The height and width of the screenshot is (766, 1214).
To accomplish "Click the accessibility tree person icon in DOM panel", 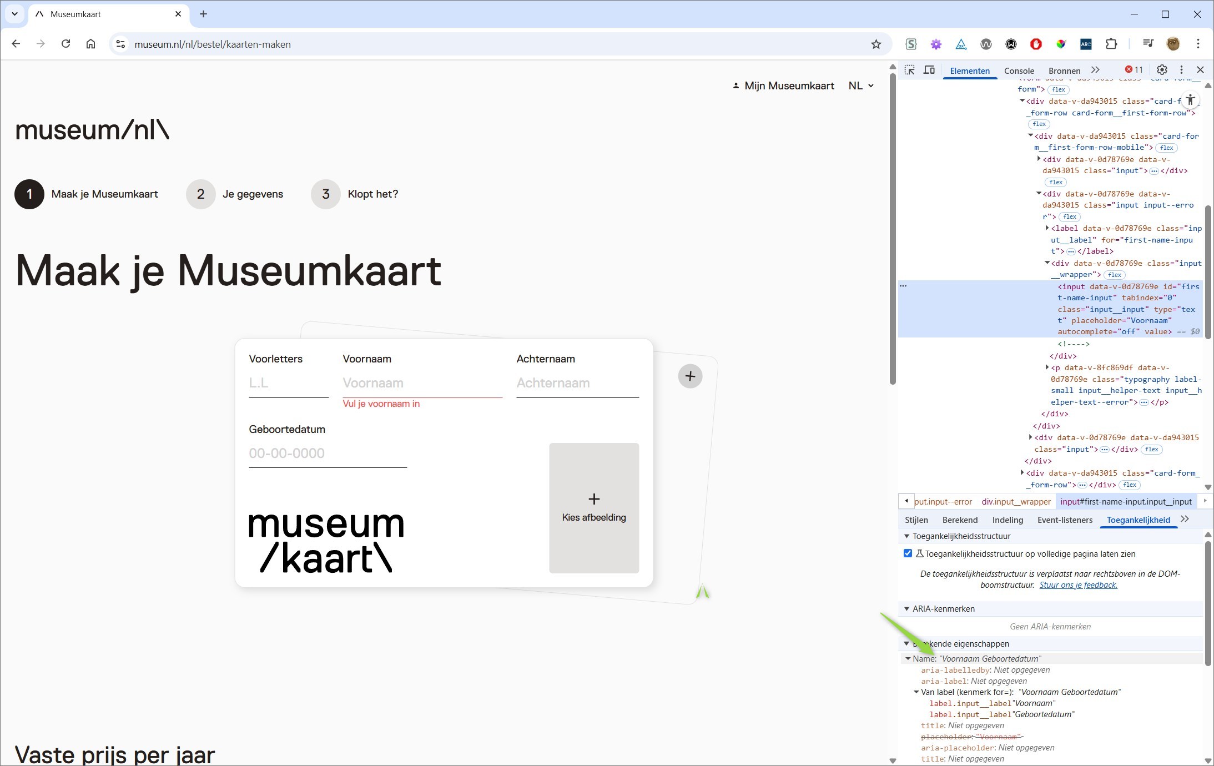I will click(1190, 100).
